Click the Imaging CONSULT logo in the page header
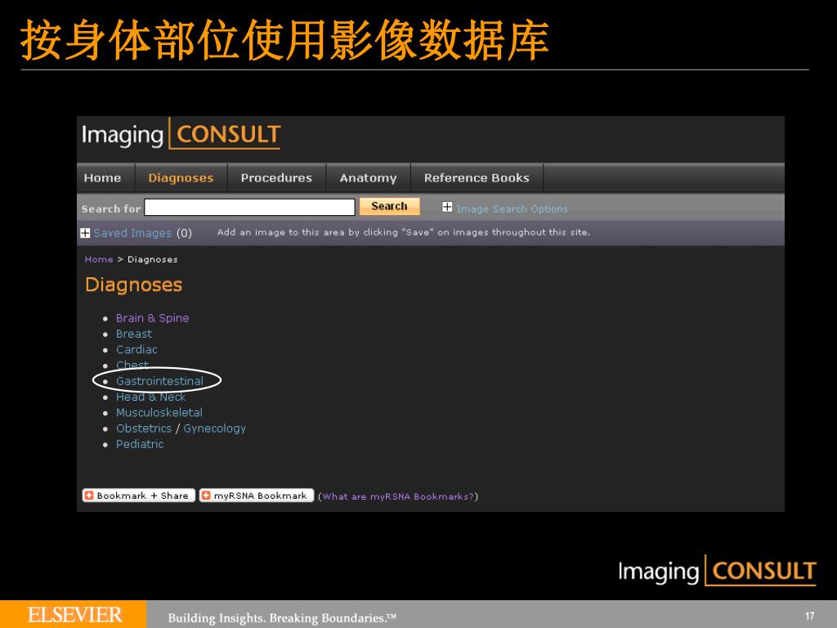Image resolution: width=837 pixels, height=628 pixels. pyautogui.click(x=181, y=134)
